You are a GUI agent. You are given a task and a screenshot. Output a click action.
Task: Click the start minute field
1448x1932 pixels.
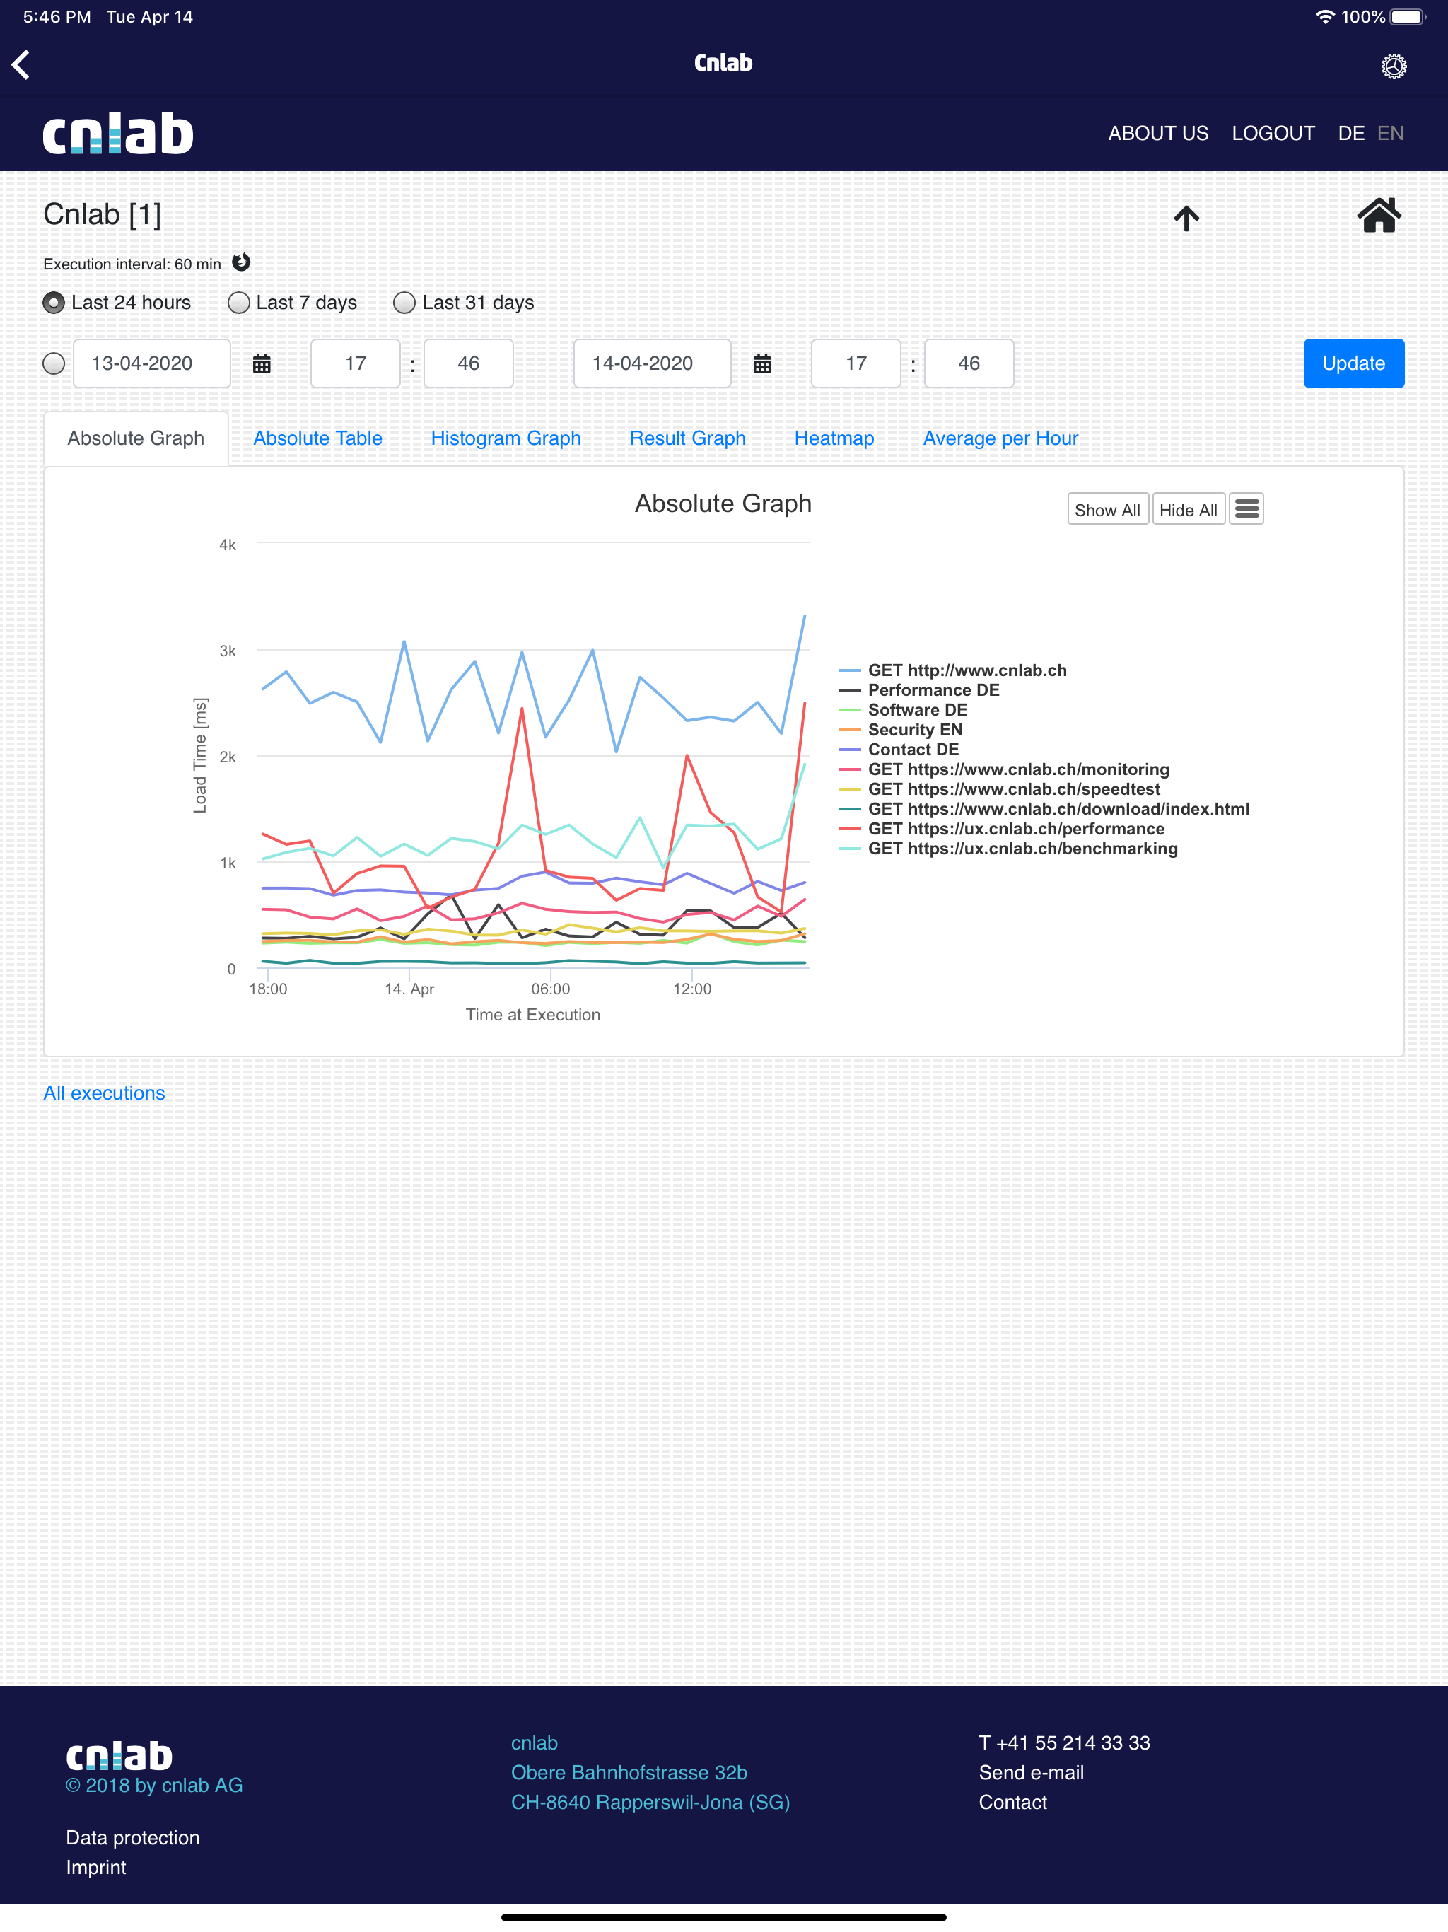coord(469,363)
